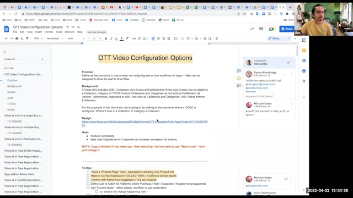Open the Docs home via blue document icon
Image resolution: width=353 pixels, height=198 pixels.
pyautogui.click(x=7, y=29)
